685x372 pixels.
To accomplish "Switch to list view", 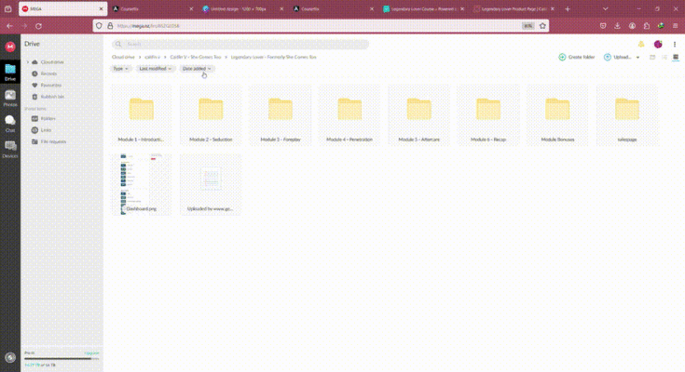I will click(x=664, y=57).
